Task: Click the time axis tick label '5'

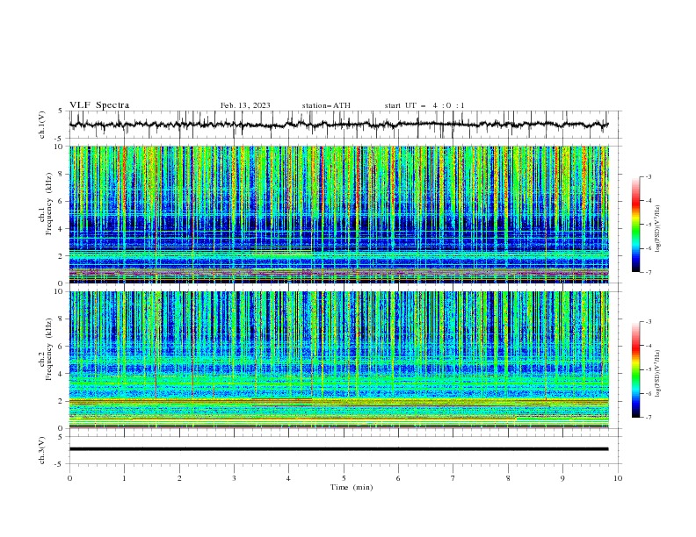Action: click(344, 478)
